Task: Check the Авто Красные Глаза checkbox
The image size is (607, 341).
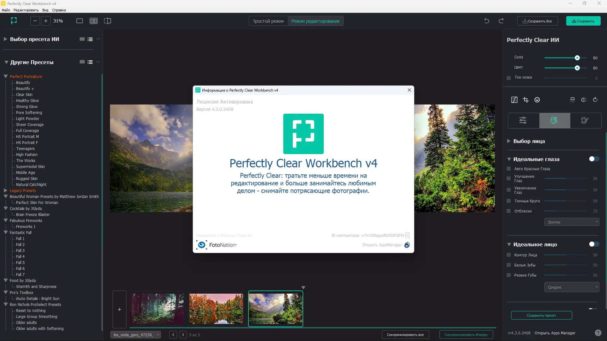Action: pyautogui.click(x=509, y=169)
